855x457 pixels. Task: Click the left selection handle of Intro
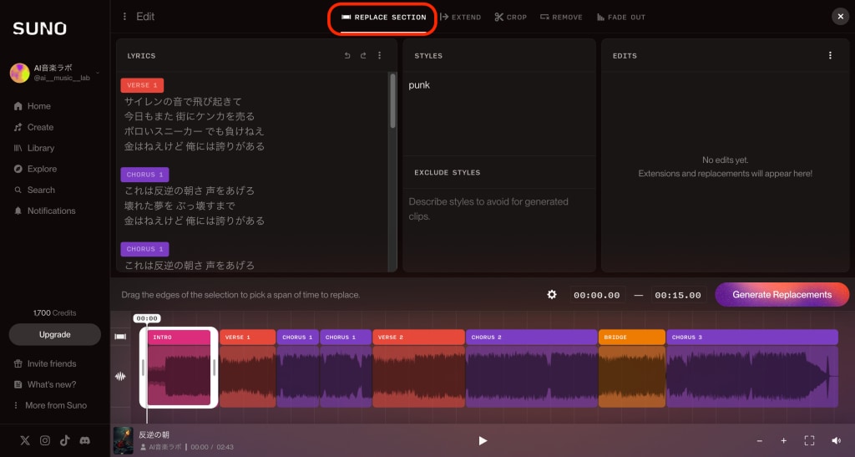point(144,368)
